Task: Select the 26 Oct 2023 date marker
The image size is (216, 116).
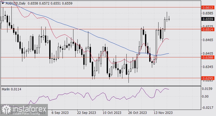Action: pos(137,113)
